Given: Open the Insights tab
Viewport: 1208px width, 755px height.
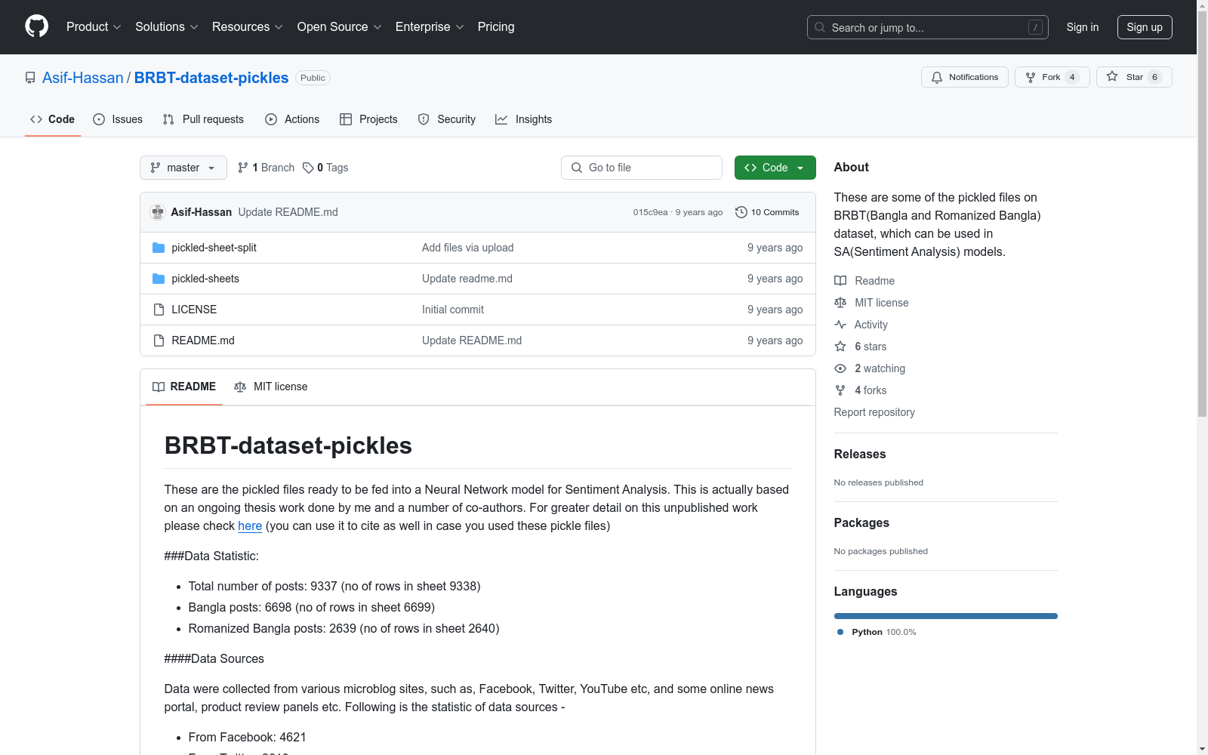Looking at the screenshot, I should [x=524, y=119].
